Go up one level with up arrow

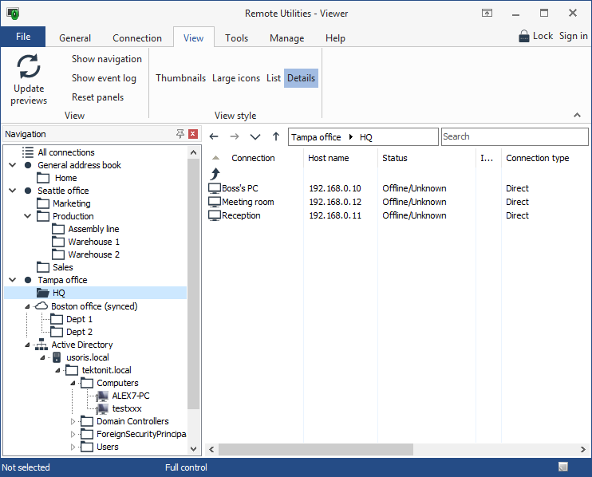pyautogui.click(x=276, y=136)
